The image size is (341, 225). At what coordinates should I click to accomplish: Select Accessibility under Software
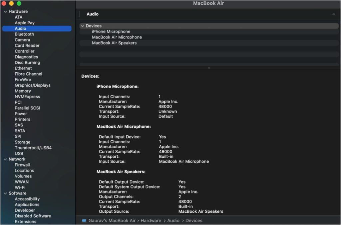27,199
